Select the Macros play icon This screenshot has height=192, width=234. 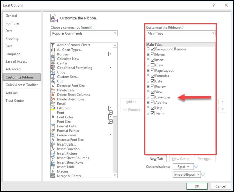53,171
